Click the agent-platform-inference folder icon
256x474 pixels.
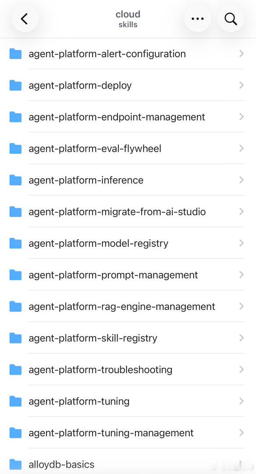pos(15,180)
